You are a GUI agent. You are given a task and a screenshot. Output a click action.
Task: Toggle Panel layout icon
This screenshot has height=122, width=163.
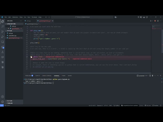tap(144, 17)
